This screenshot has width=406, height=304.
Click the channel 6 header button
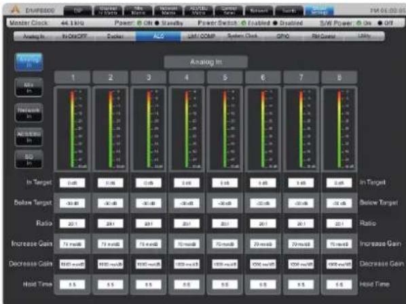point(263,77)
